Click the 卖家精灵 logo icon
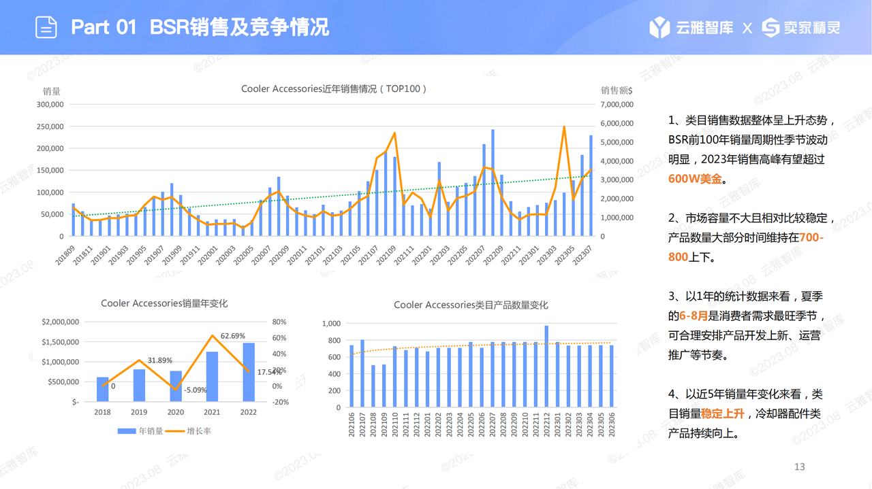 coord(770,27)
